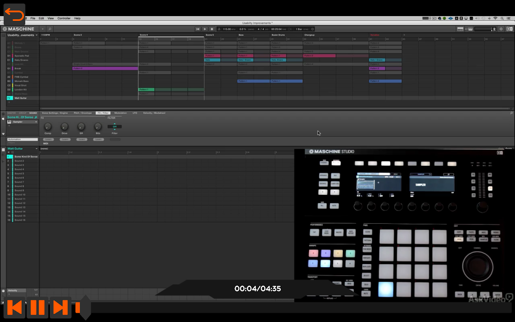Click the audio engine power icon in the header
The height and width of the screenshot is (322, 515).
pos(501,29)
